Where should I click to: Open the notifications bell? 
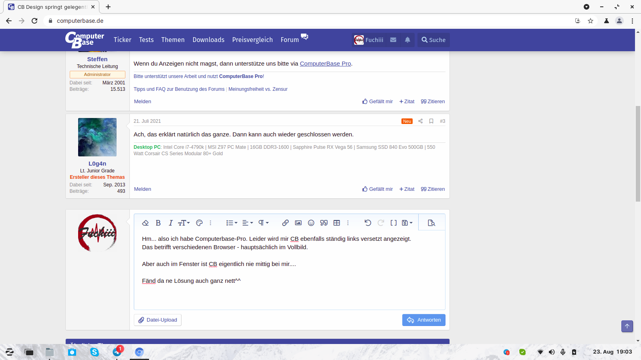[x=407, y=40]
